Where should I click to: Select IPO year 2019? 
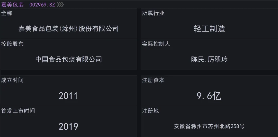[x=68, y=127]
